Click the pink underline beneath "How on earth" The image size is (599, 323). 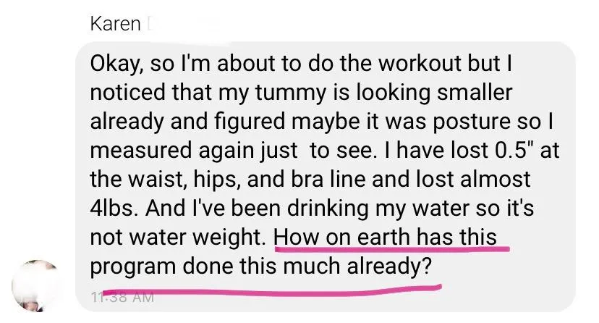[391, 249]
